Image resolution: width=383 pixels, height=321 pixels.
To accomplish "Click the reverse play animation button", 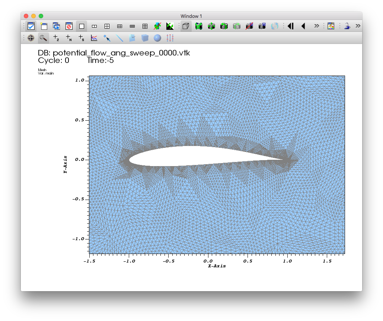I will pos(303,26).
